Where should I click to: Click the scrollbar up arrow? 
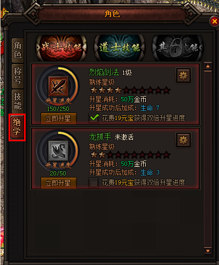(x=208, y=66)
